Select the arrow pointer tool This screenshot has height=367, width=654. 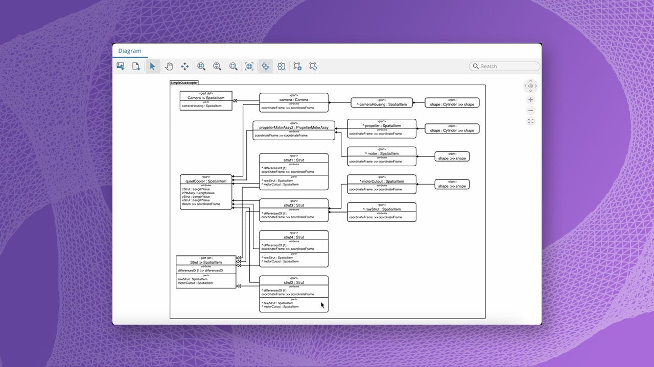coord(152,66)
